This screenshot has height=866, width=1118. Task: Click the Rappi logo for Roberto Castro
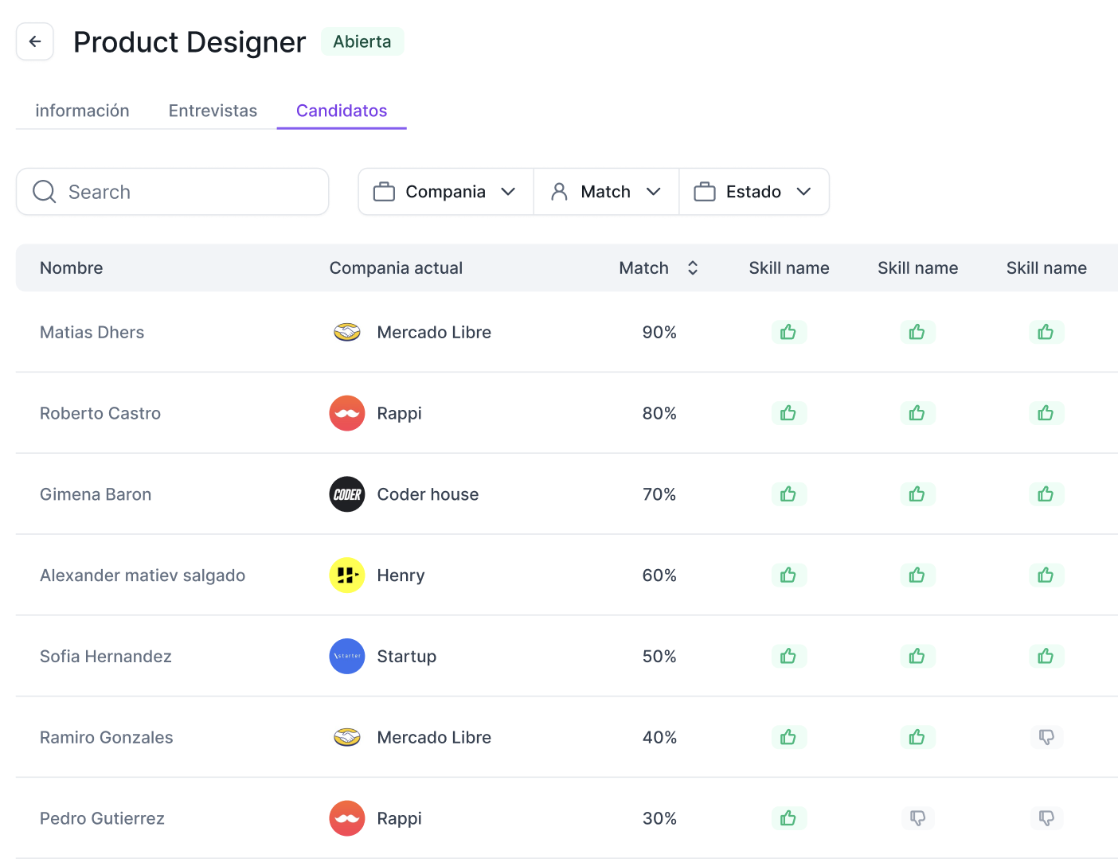tap(346, 413)
